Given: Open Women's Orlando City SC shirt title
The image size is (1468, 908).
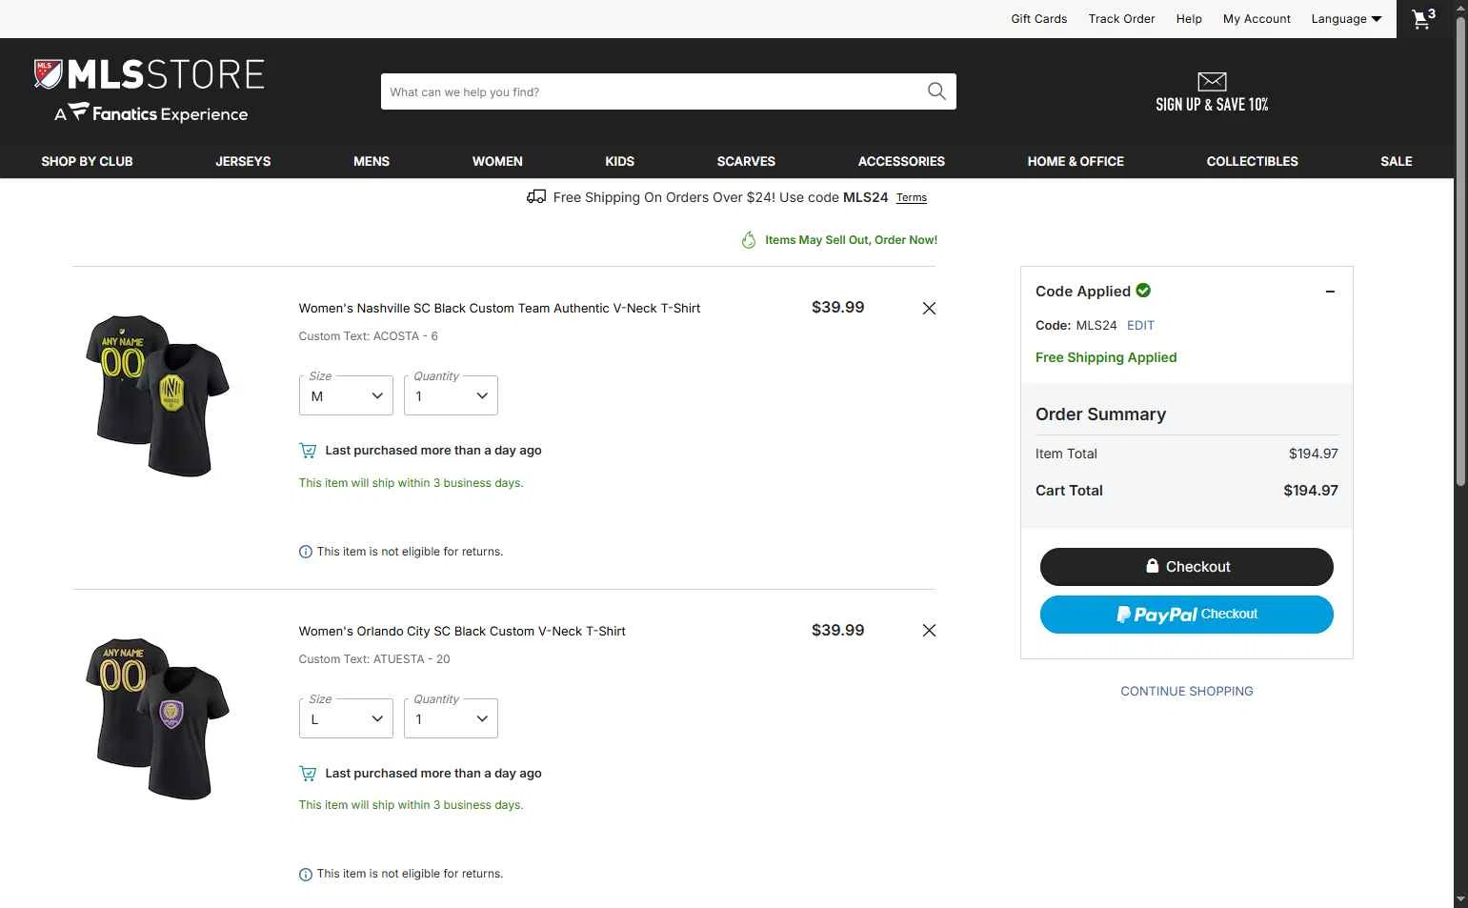Looking at the screenshot, I should click(x=462, y=632).
